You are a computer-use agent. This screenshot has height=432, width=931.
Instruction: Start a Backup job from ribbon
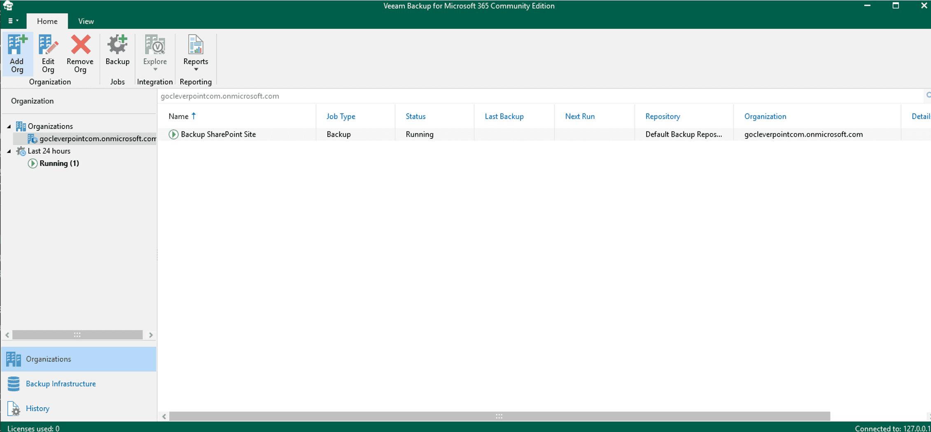(117, 50)
